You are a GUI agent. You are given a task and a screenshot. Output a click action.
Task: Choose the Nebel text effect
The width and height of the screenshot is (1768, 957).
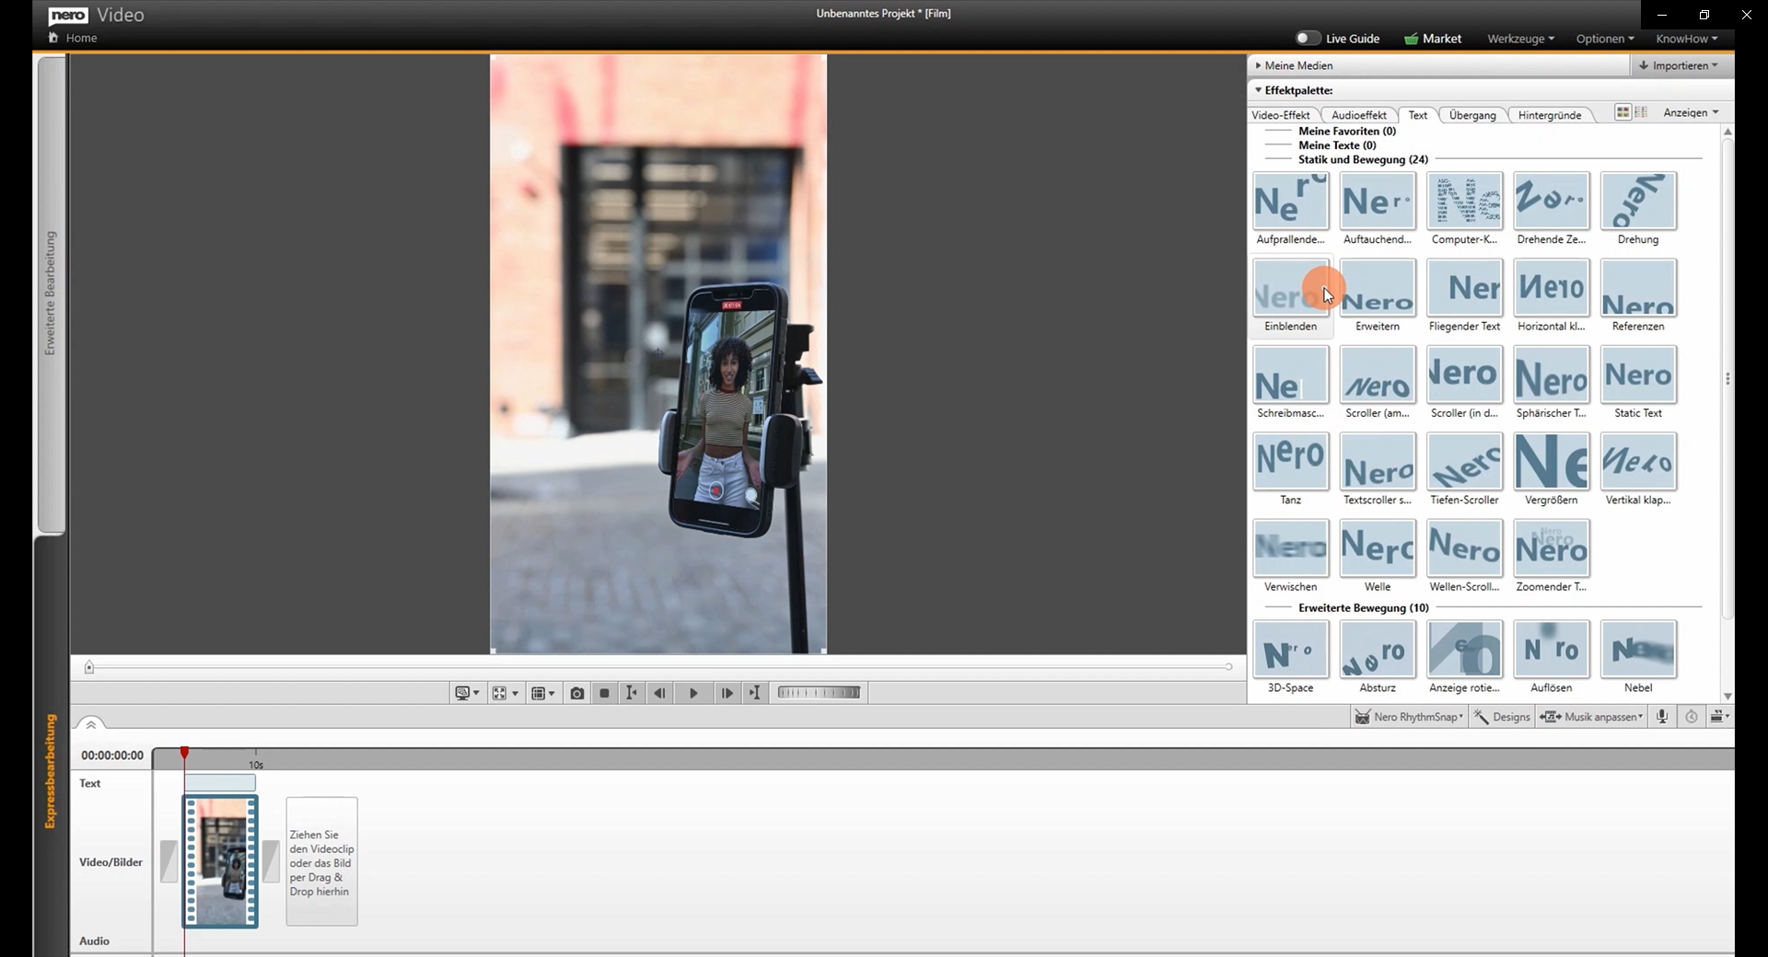pos(1638,649)
